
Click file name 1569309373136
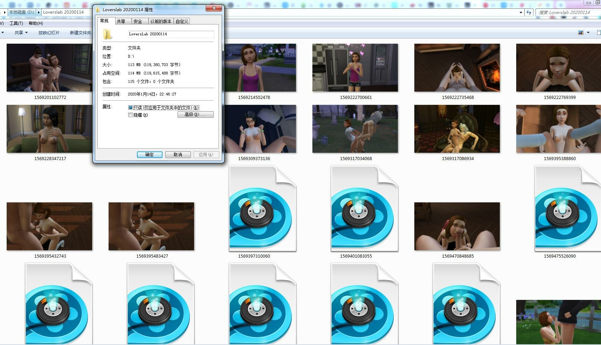click(254, 159)
